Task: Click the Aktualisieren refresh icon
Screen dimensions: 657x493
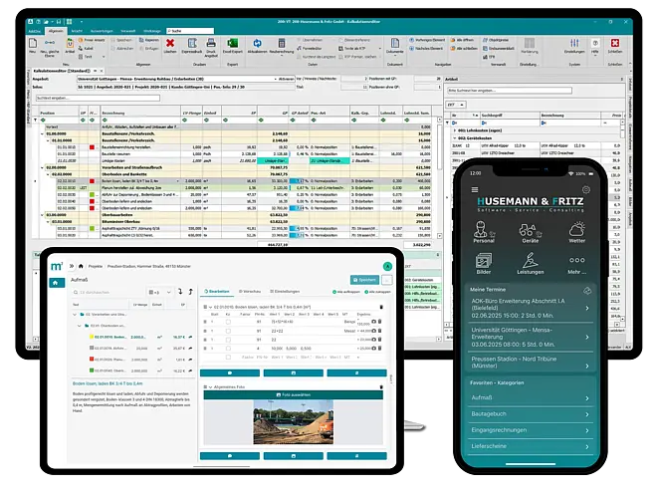Action: coord(257,43)
